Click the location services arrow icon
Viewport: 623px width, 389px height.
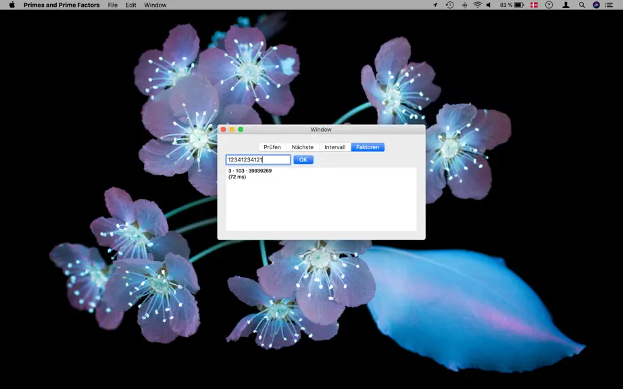click(435, 5)
